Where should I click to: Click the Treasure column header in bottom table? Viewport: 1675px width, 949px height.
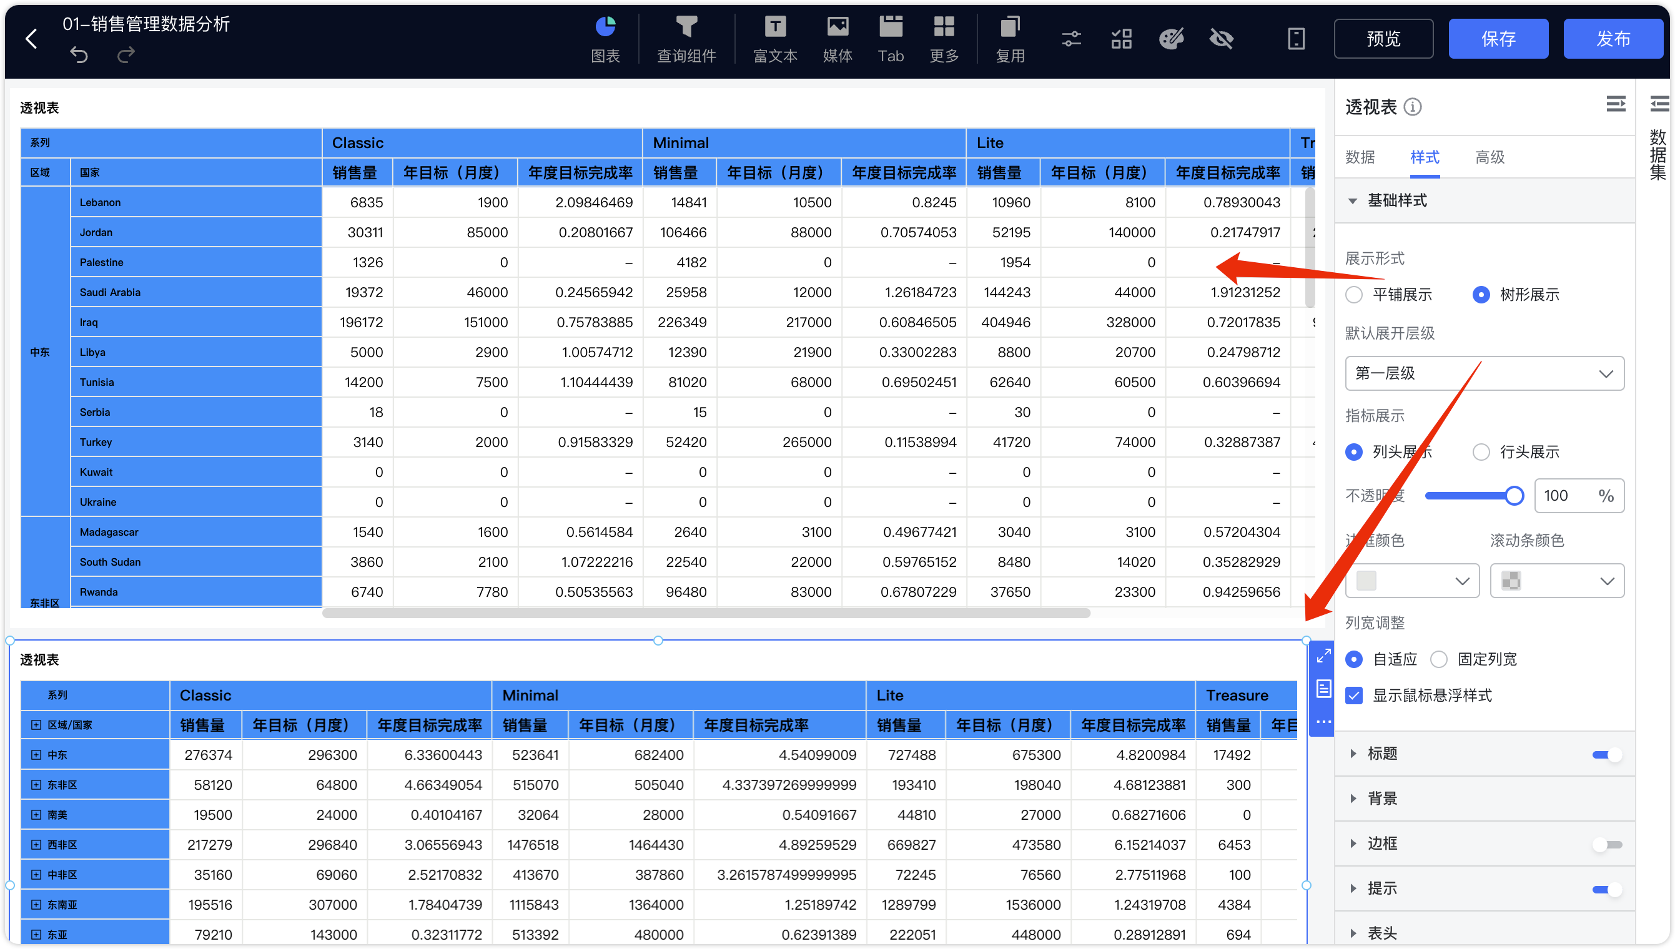click(x=1245, y=696)
